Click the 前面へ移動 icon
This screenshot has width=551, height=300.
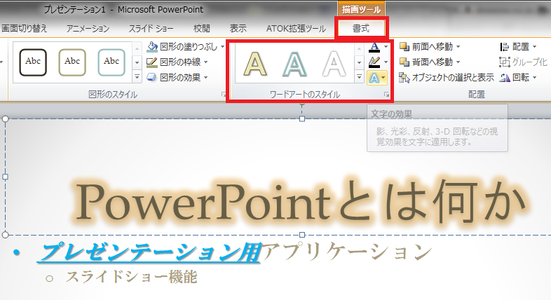[404, 47]
